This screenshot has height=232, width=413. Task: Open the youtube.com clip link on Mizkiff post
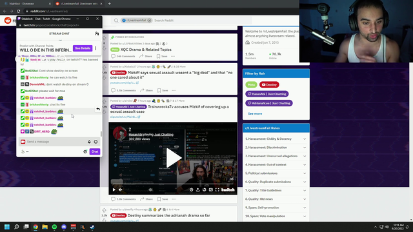(x=125, y=83)
